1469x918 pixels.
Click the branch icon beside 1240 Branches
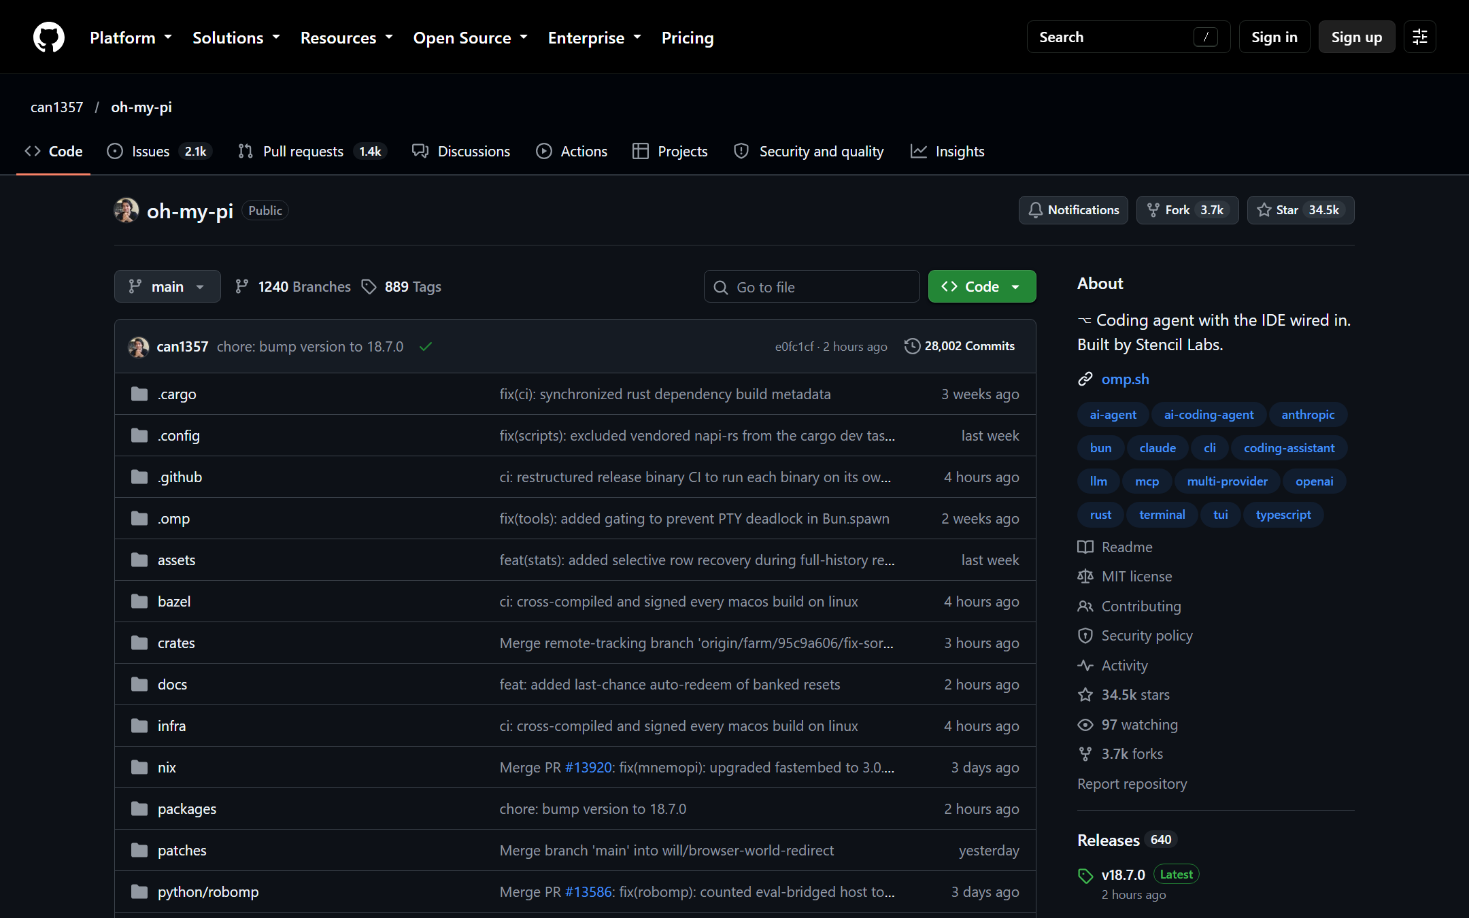241,287
